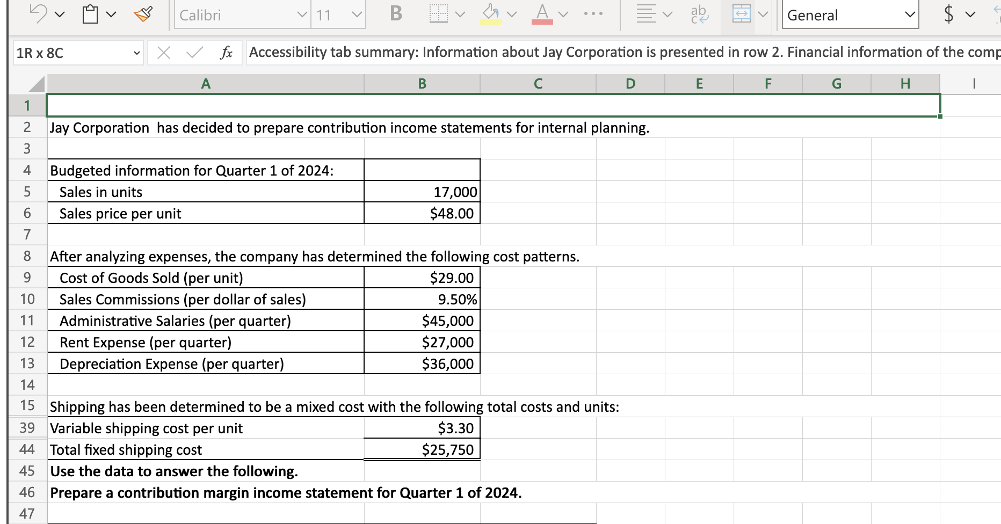
Task: Apply the yellow fill color bucket
Action: point(490,14)
